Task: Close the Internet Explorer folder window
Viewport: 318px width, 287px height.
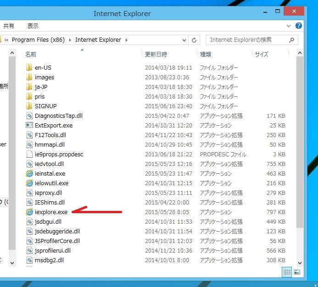Action: tap(294, 11)
